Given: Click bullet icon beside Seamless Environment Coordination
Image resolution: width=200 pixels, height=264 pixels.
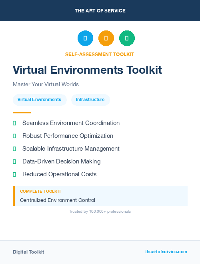Looking at the screenshot, I should coord(14,123).
